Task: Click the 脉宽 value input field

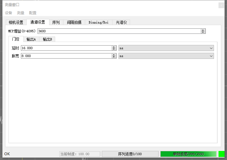Action: 66,56
